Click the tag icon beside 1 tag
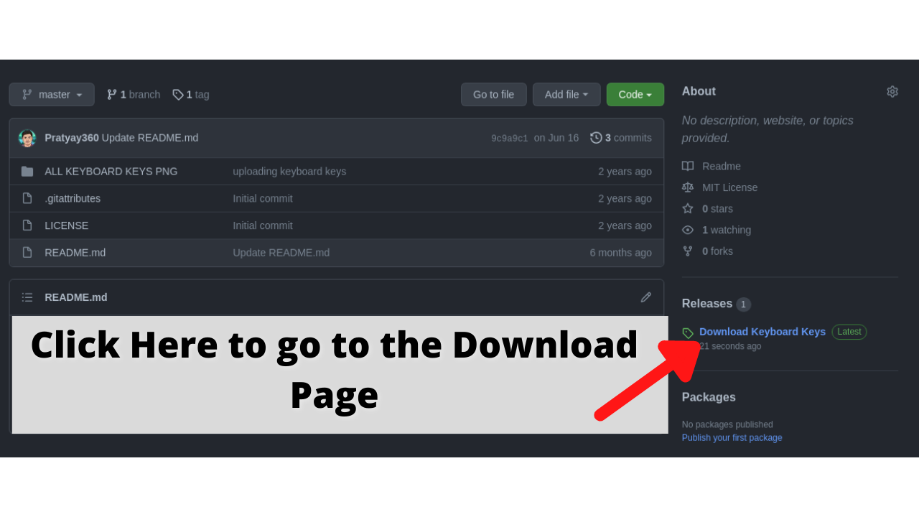The width and height of the screenshot is (919, 517). point(178,94)
